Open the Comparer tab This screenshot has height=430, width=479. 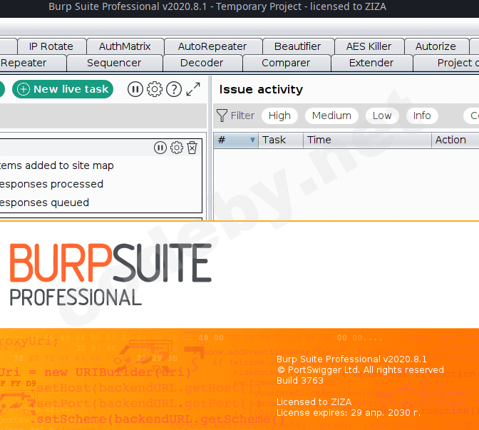pyautogui.click(x=287, y=63)
